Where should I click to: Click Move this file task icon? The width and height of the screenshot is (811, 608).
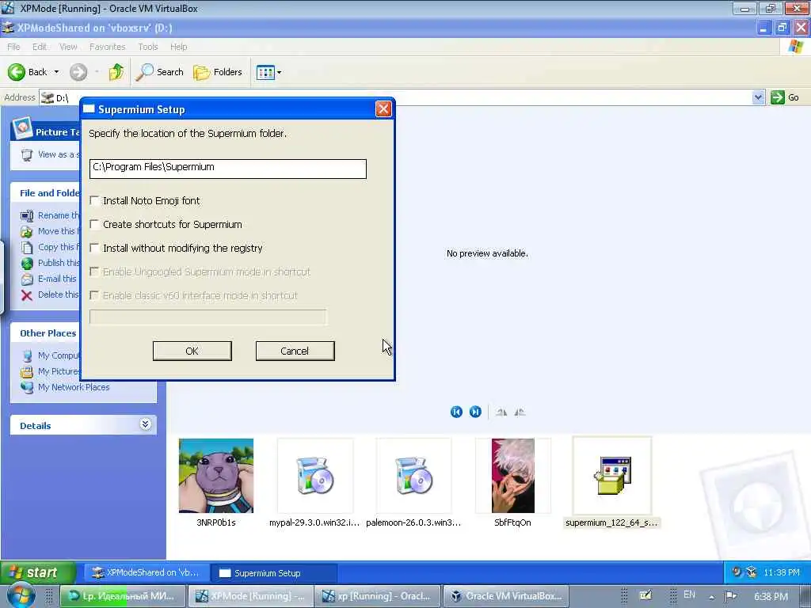pos(27,232)
